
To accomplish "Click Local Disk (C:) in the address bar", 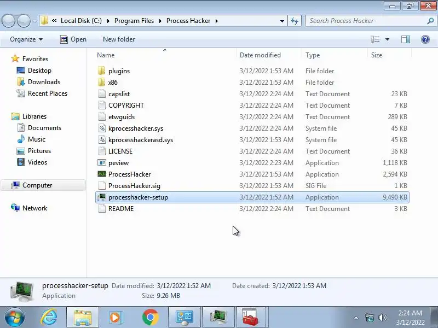I will tap(81, 21).
